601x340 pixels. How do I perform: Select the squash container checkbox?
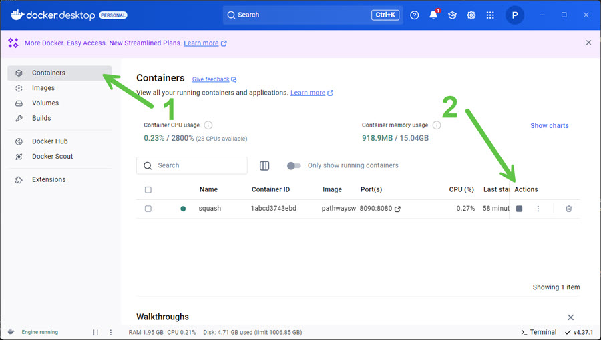point(148,209)
